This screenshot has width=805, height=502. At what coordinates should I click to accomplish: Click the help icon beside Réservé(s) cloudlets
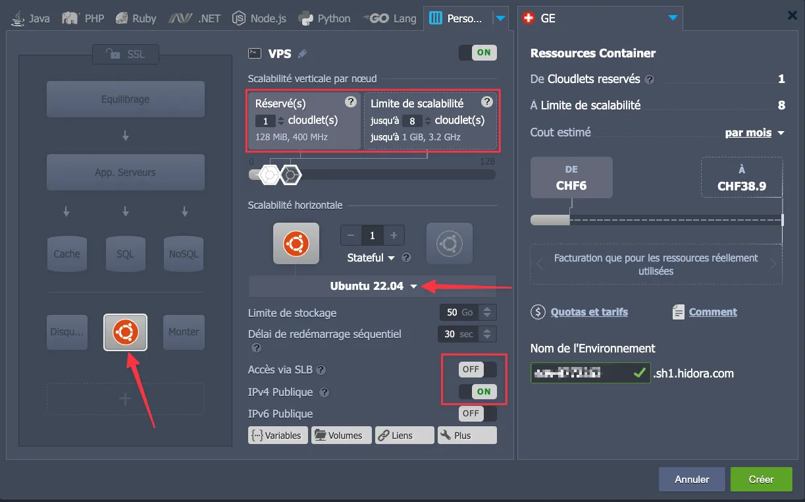351,102
